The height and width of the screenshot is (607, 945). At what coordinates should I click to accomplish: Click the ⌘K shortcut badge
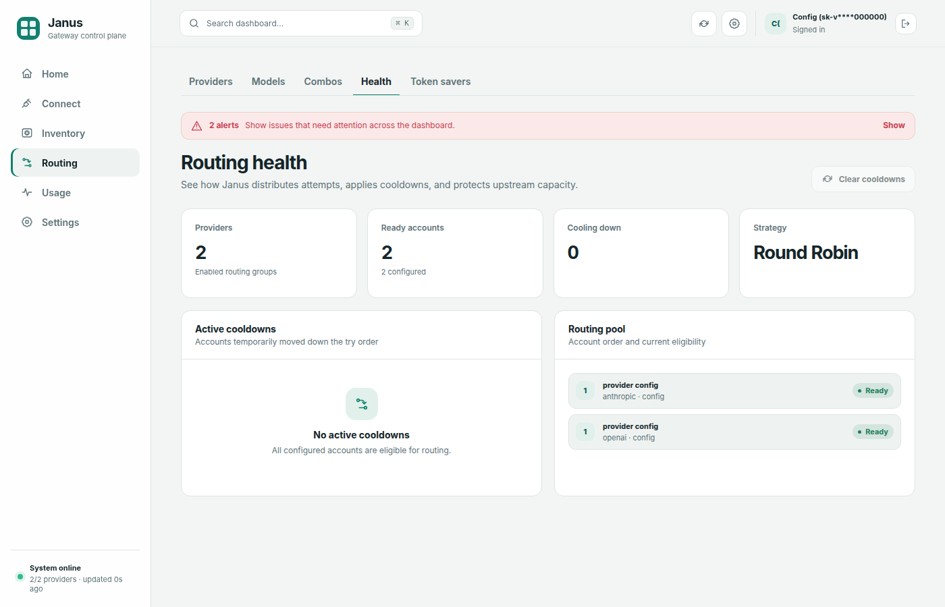point(402,23)
